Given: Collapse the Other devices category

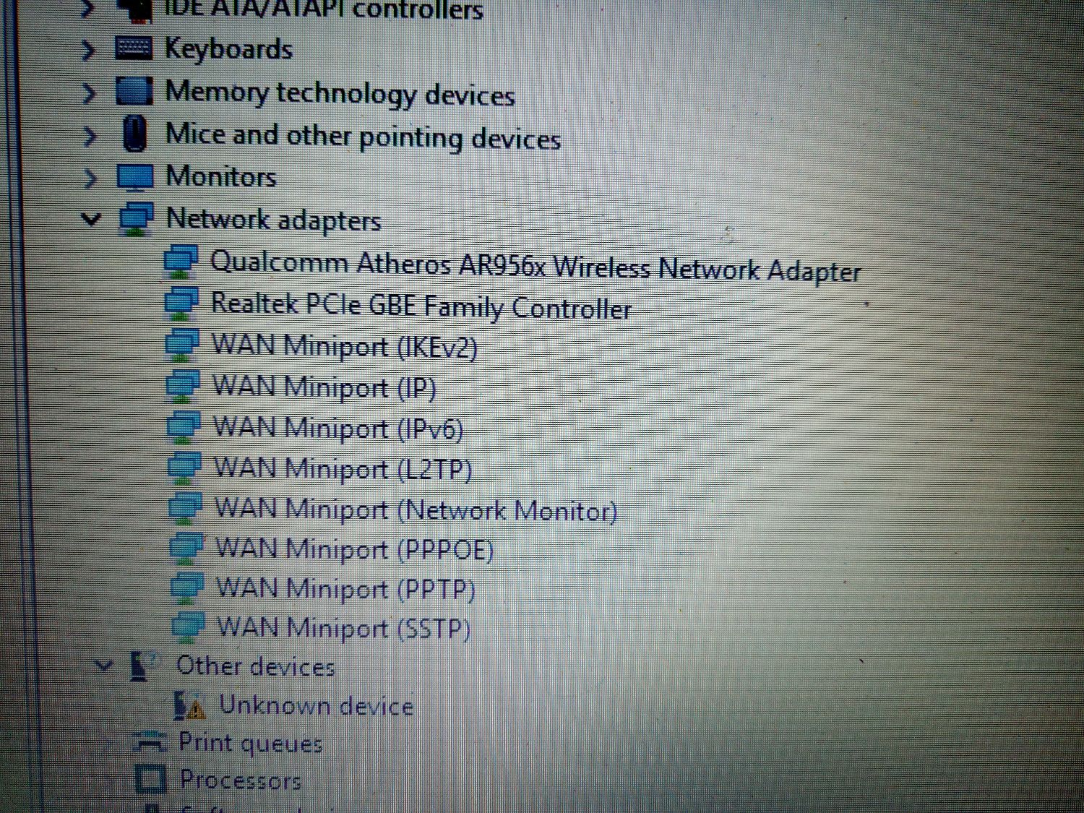Looking at the screenshot, I should click(105, 664).
